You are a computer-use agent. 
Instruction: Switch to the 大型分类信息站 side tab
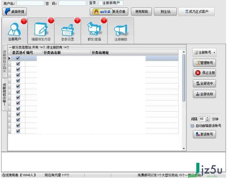click(x=5, y=61)
